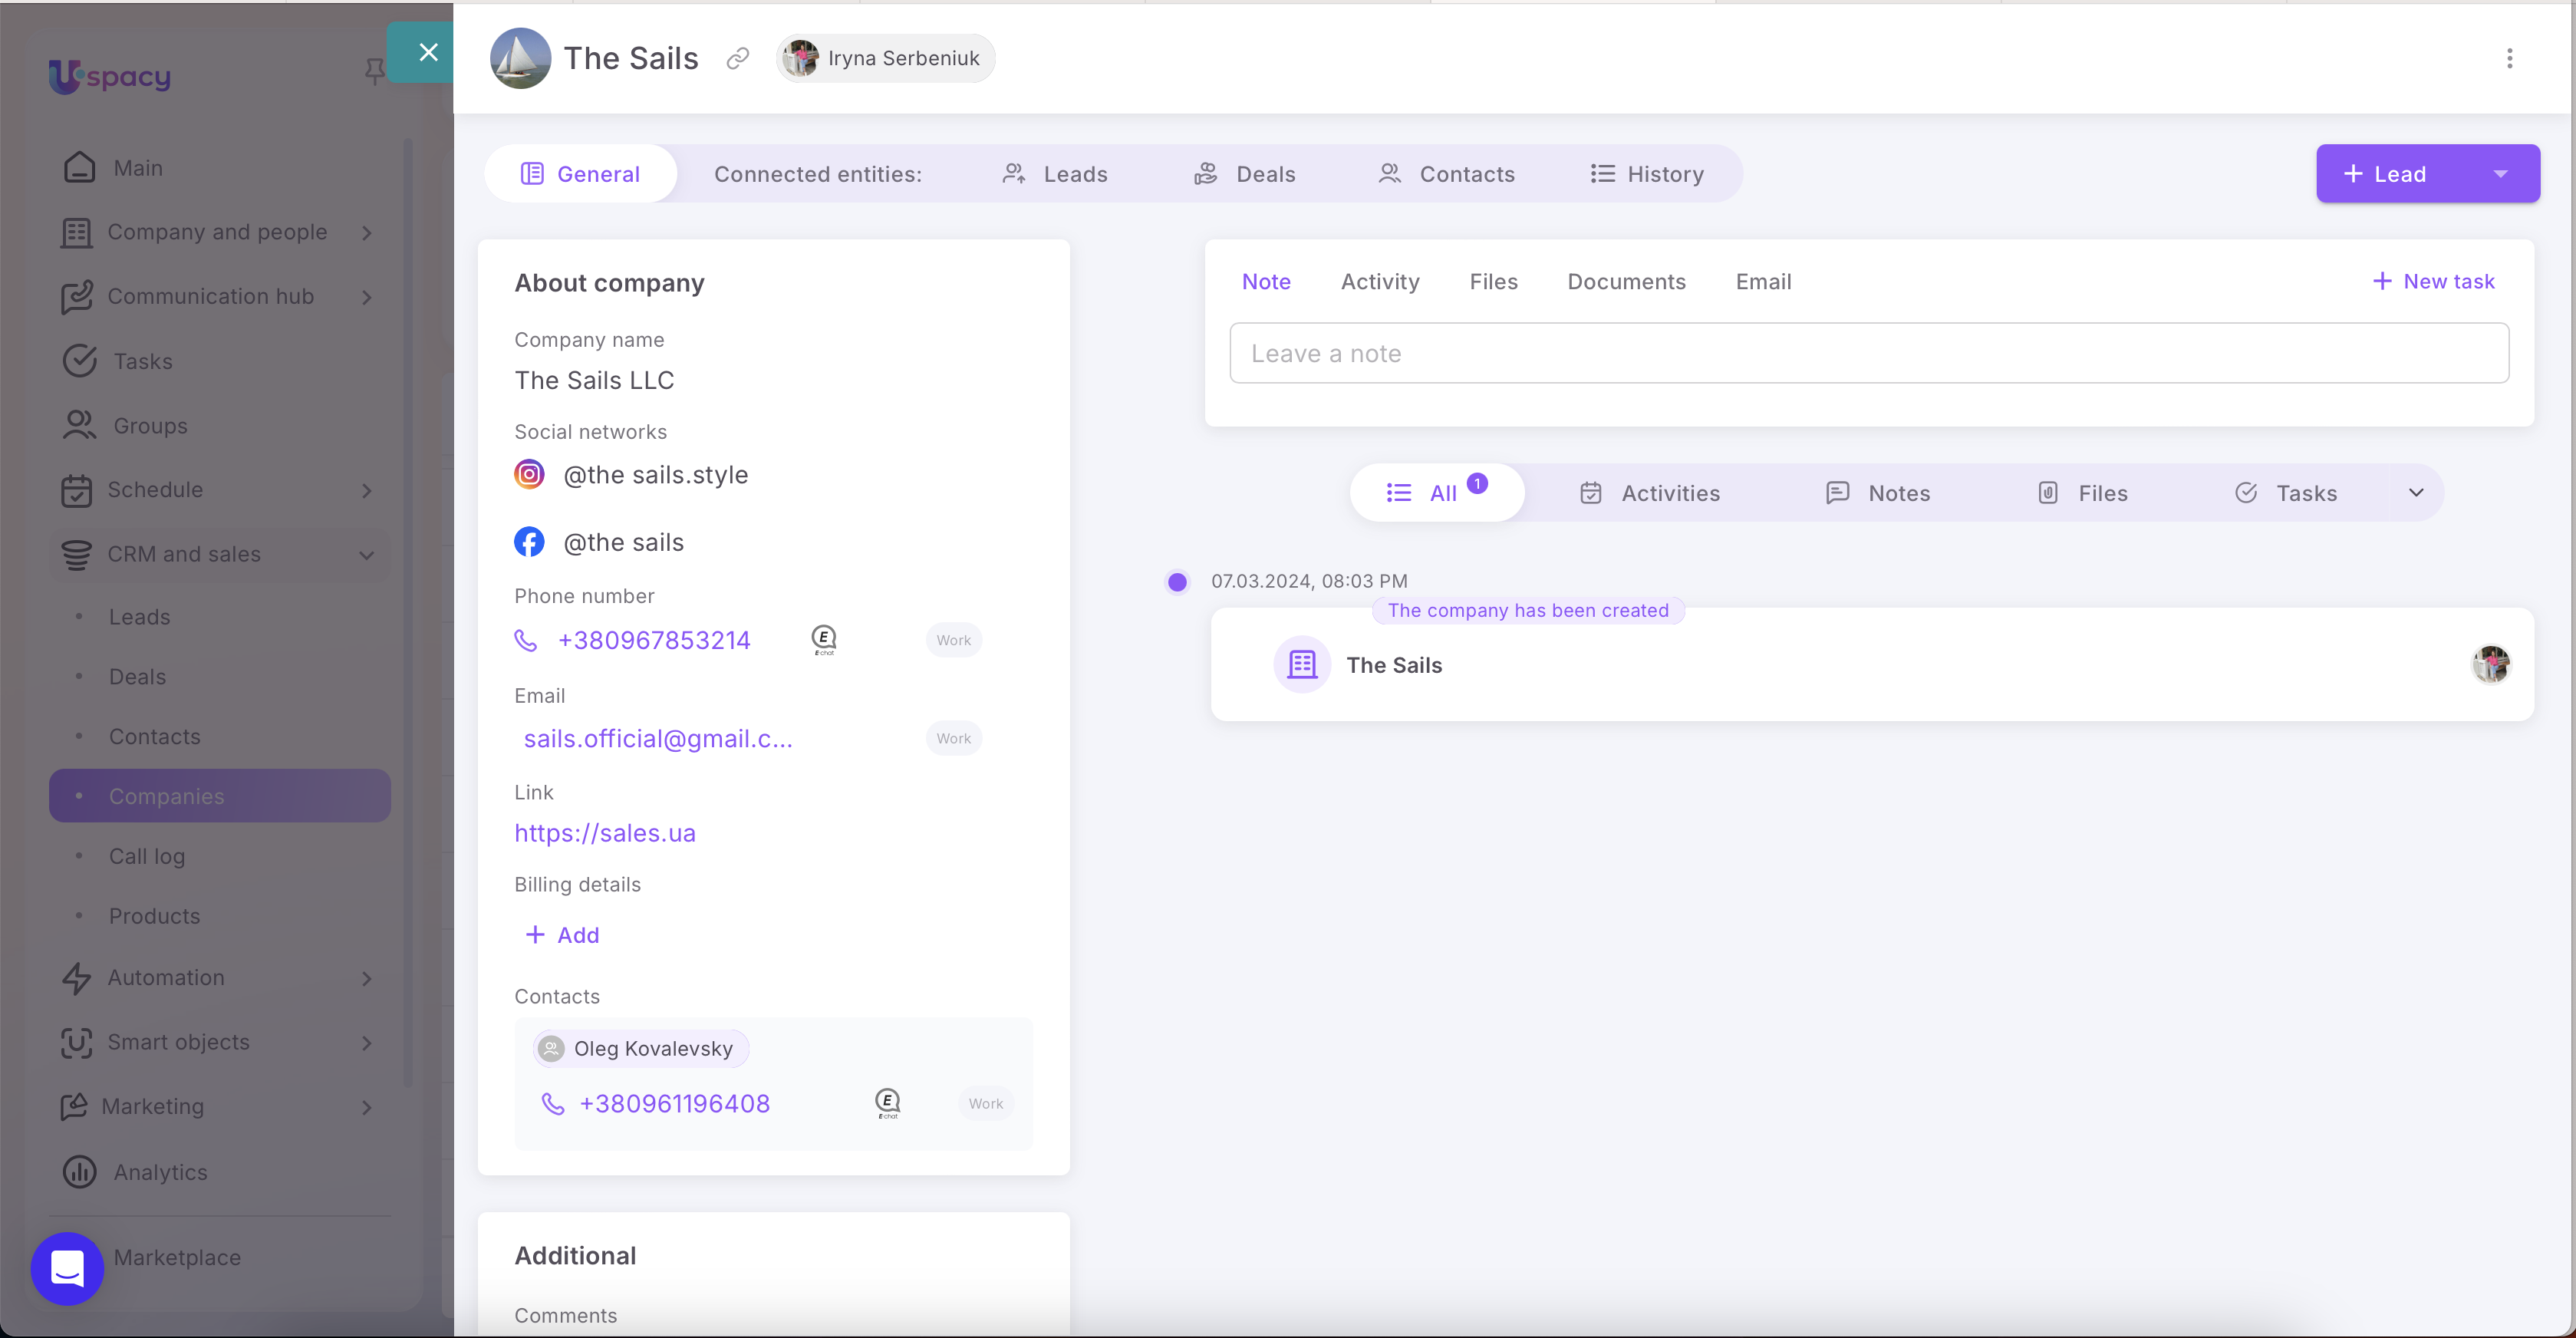
Task: Expand the Automation sidebar section
Action: coord(366,978)
